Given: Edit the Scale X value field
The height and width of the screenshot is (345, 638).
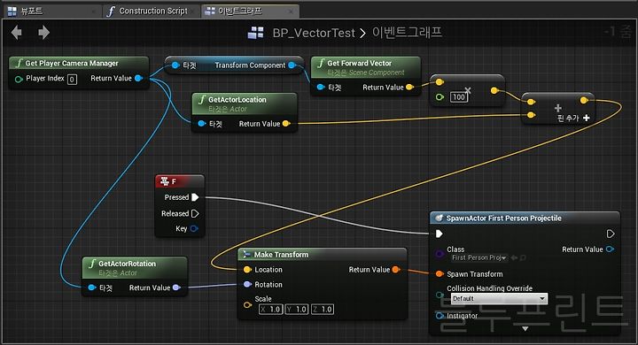Looking at the screenshot, I should pyautogui.click(x=270, y=310).
